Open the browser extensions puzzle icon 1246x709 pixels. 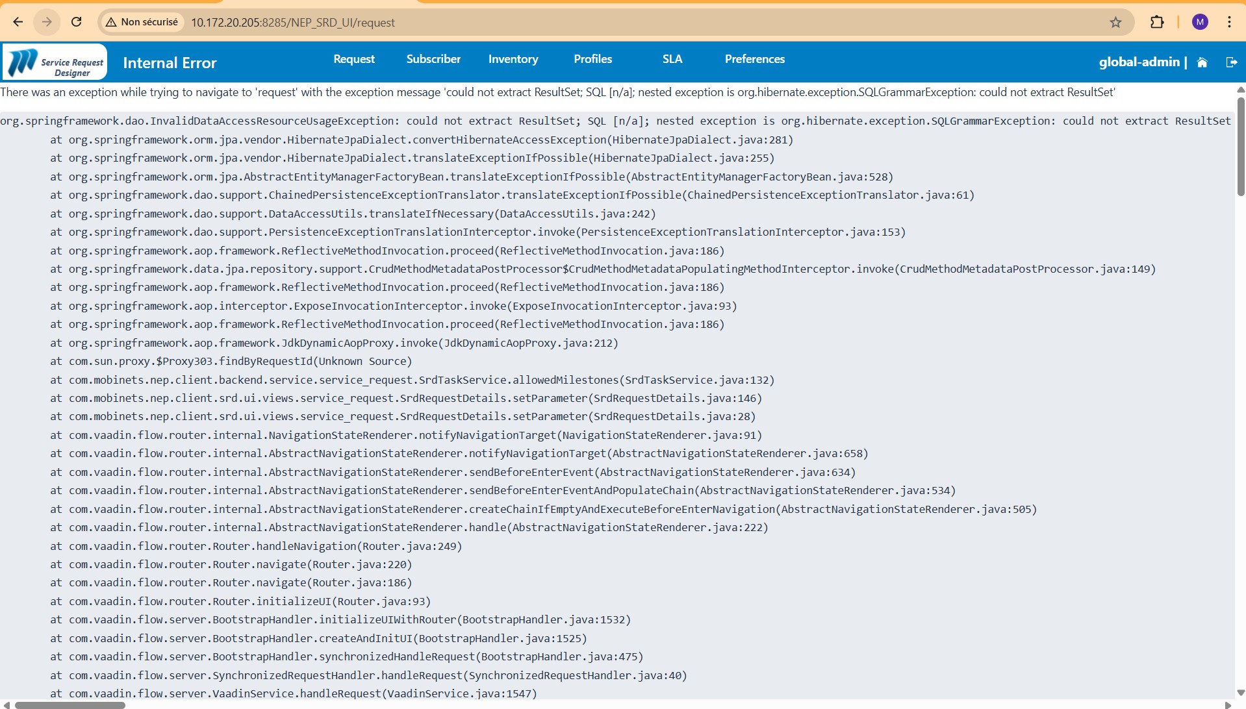click(1157, 22)
